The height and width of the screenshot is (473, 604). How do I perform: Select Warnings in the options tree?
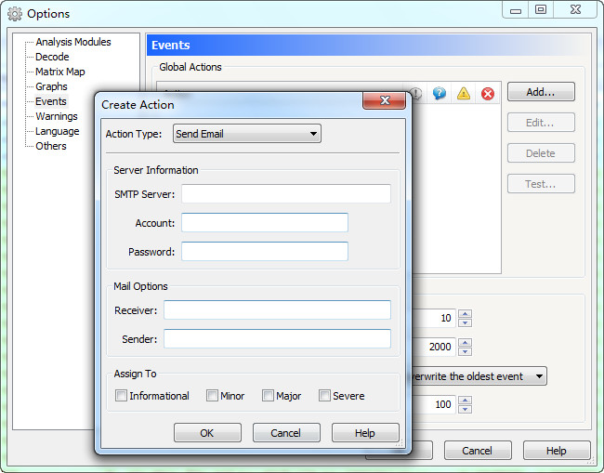56,116
